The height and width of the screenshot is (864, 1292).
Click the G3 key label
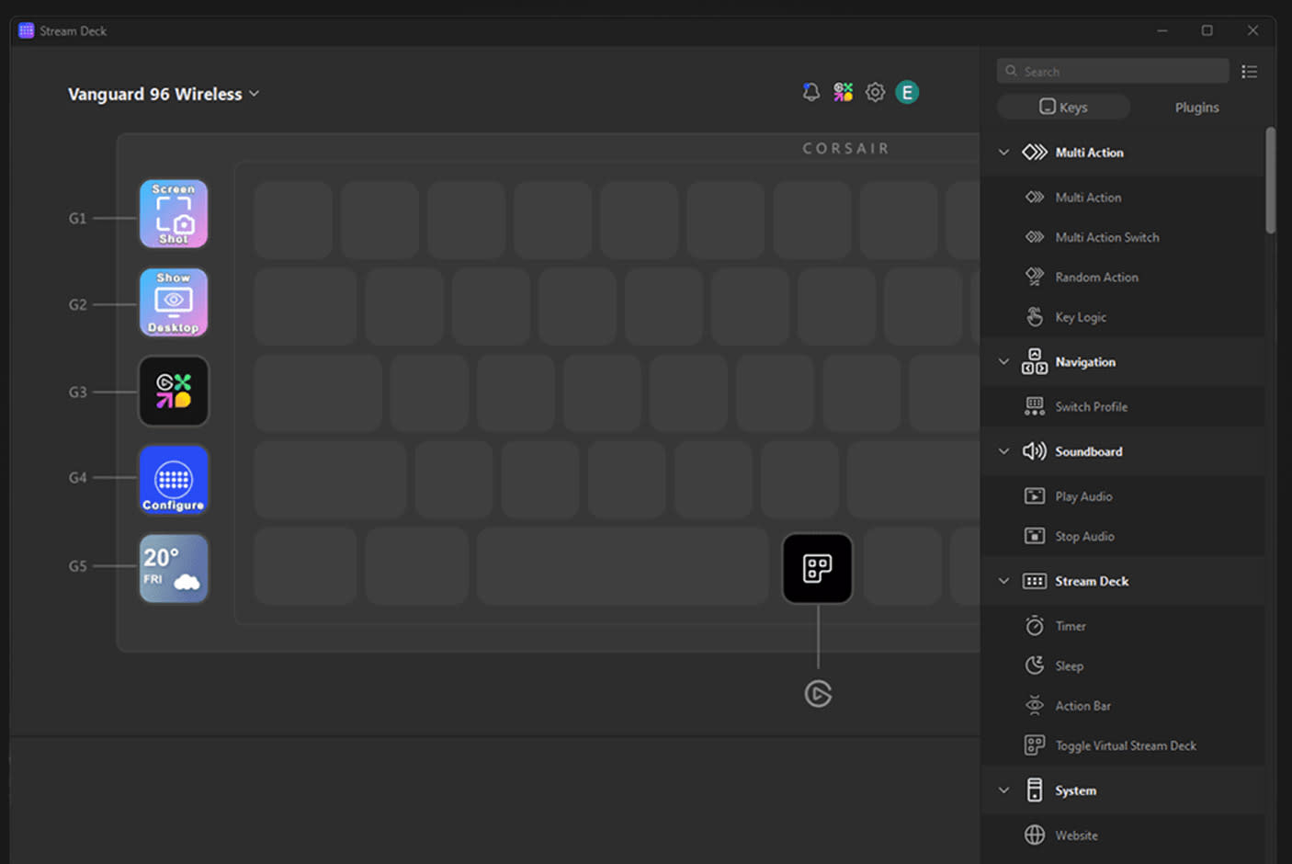tap(78, 392)
